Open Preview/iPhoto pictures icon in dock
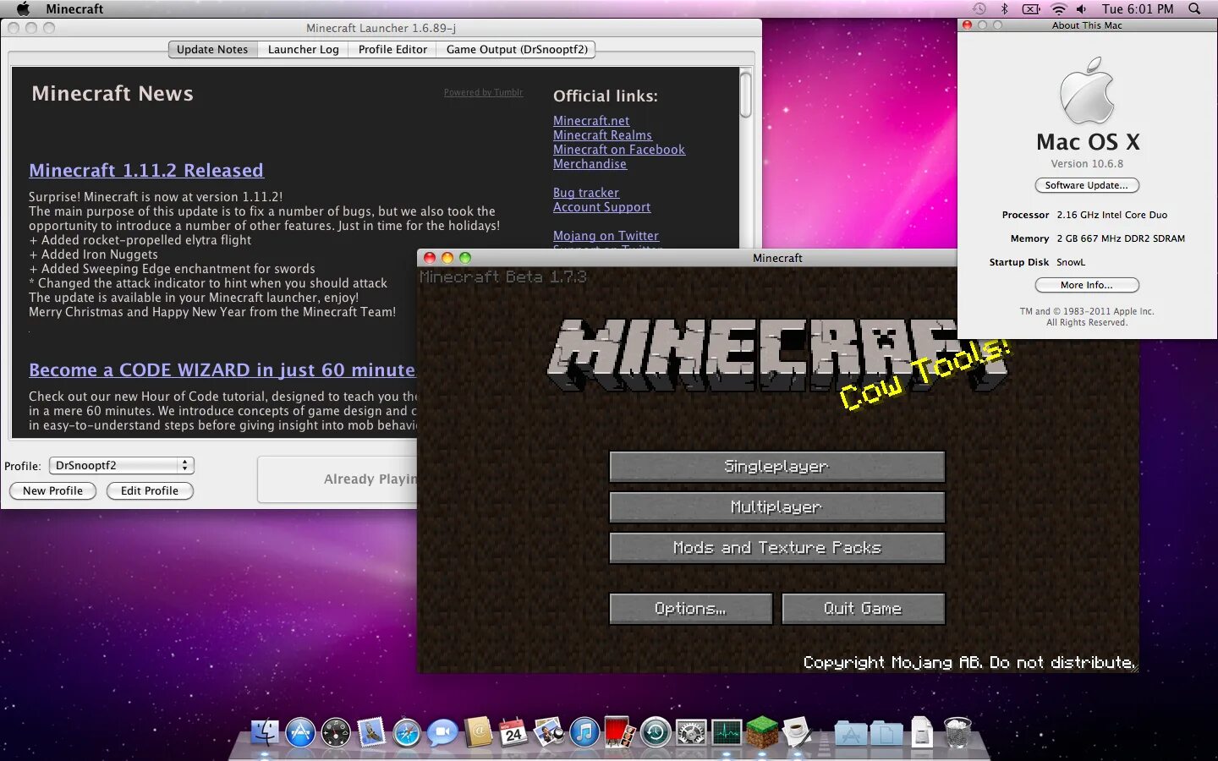1218x761 pixels. 549,732
